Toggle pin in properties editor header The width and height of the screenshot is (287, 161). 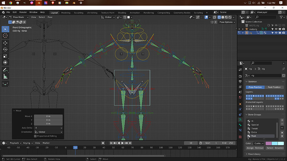pos(284,69)
